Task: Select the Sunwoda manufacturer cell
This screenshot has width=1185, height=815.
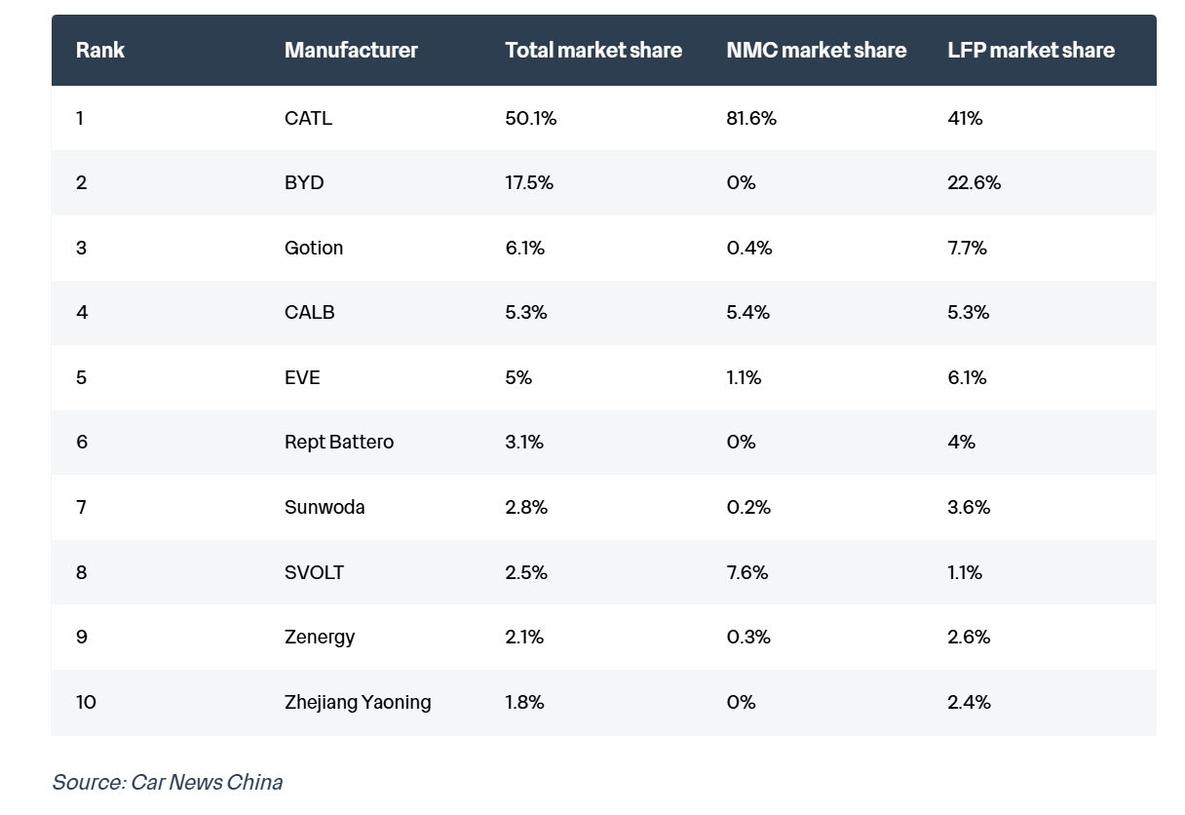Action: coord(325,507)
